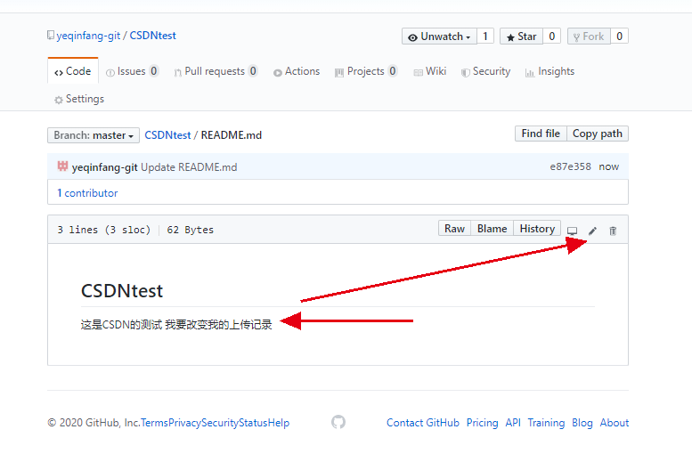Click the trash delete file icon
The image size is (692, 470).
click(613, 231)
